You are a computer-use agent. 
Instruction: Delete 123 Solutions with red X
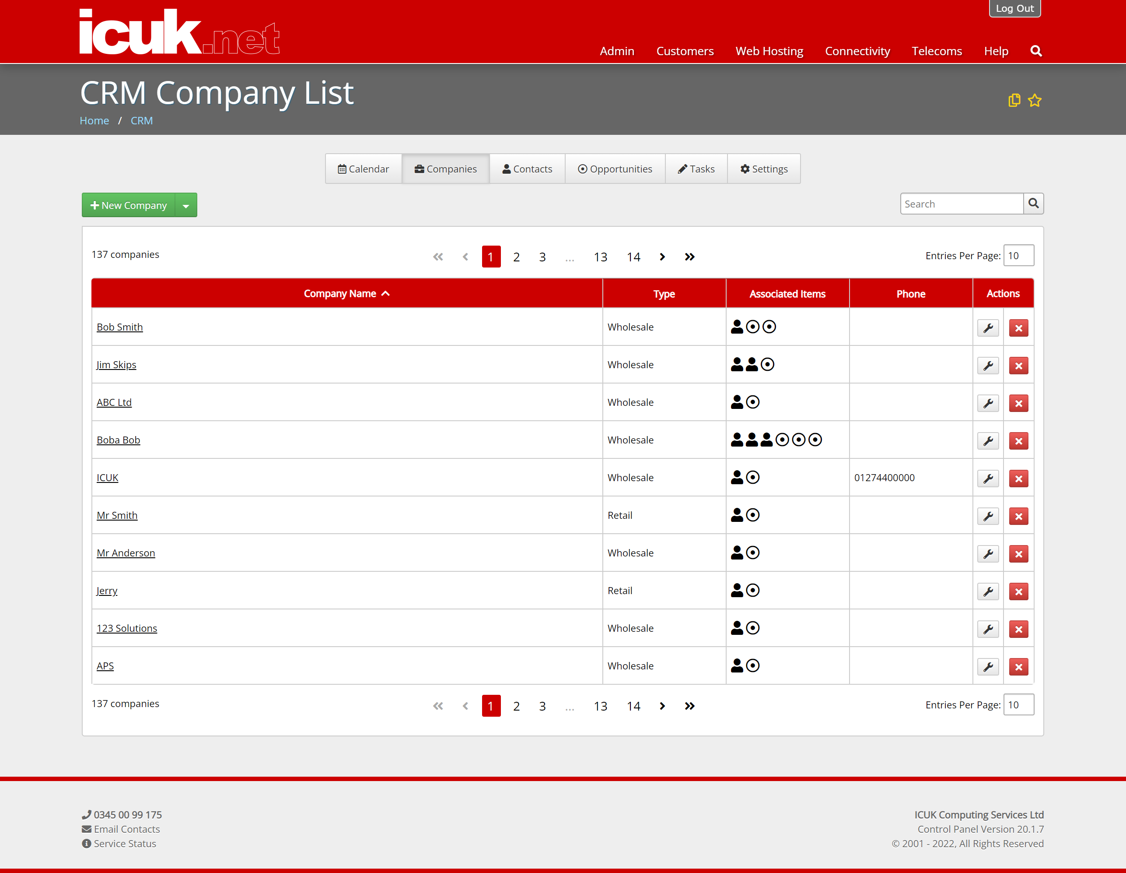1018,630
